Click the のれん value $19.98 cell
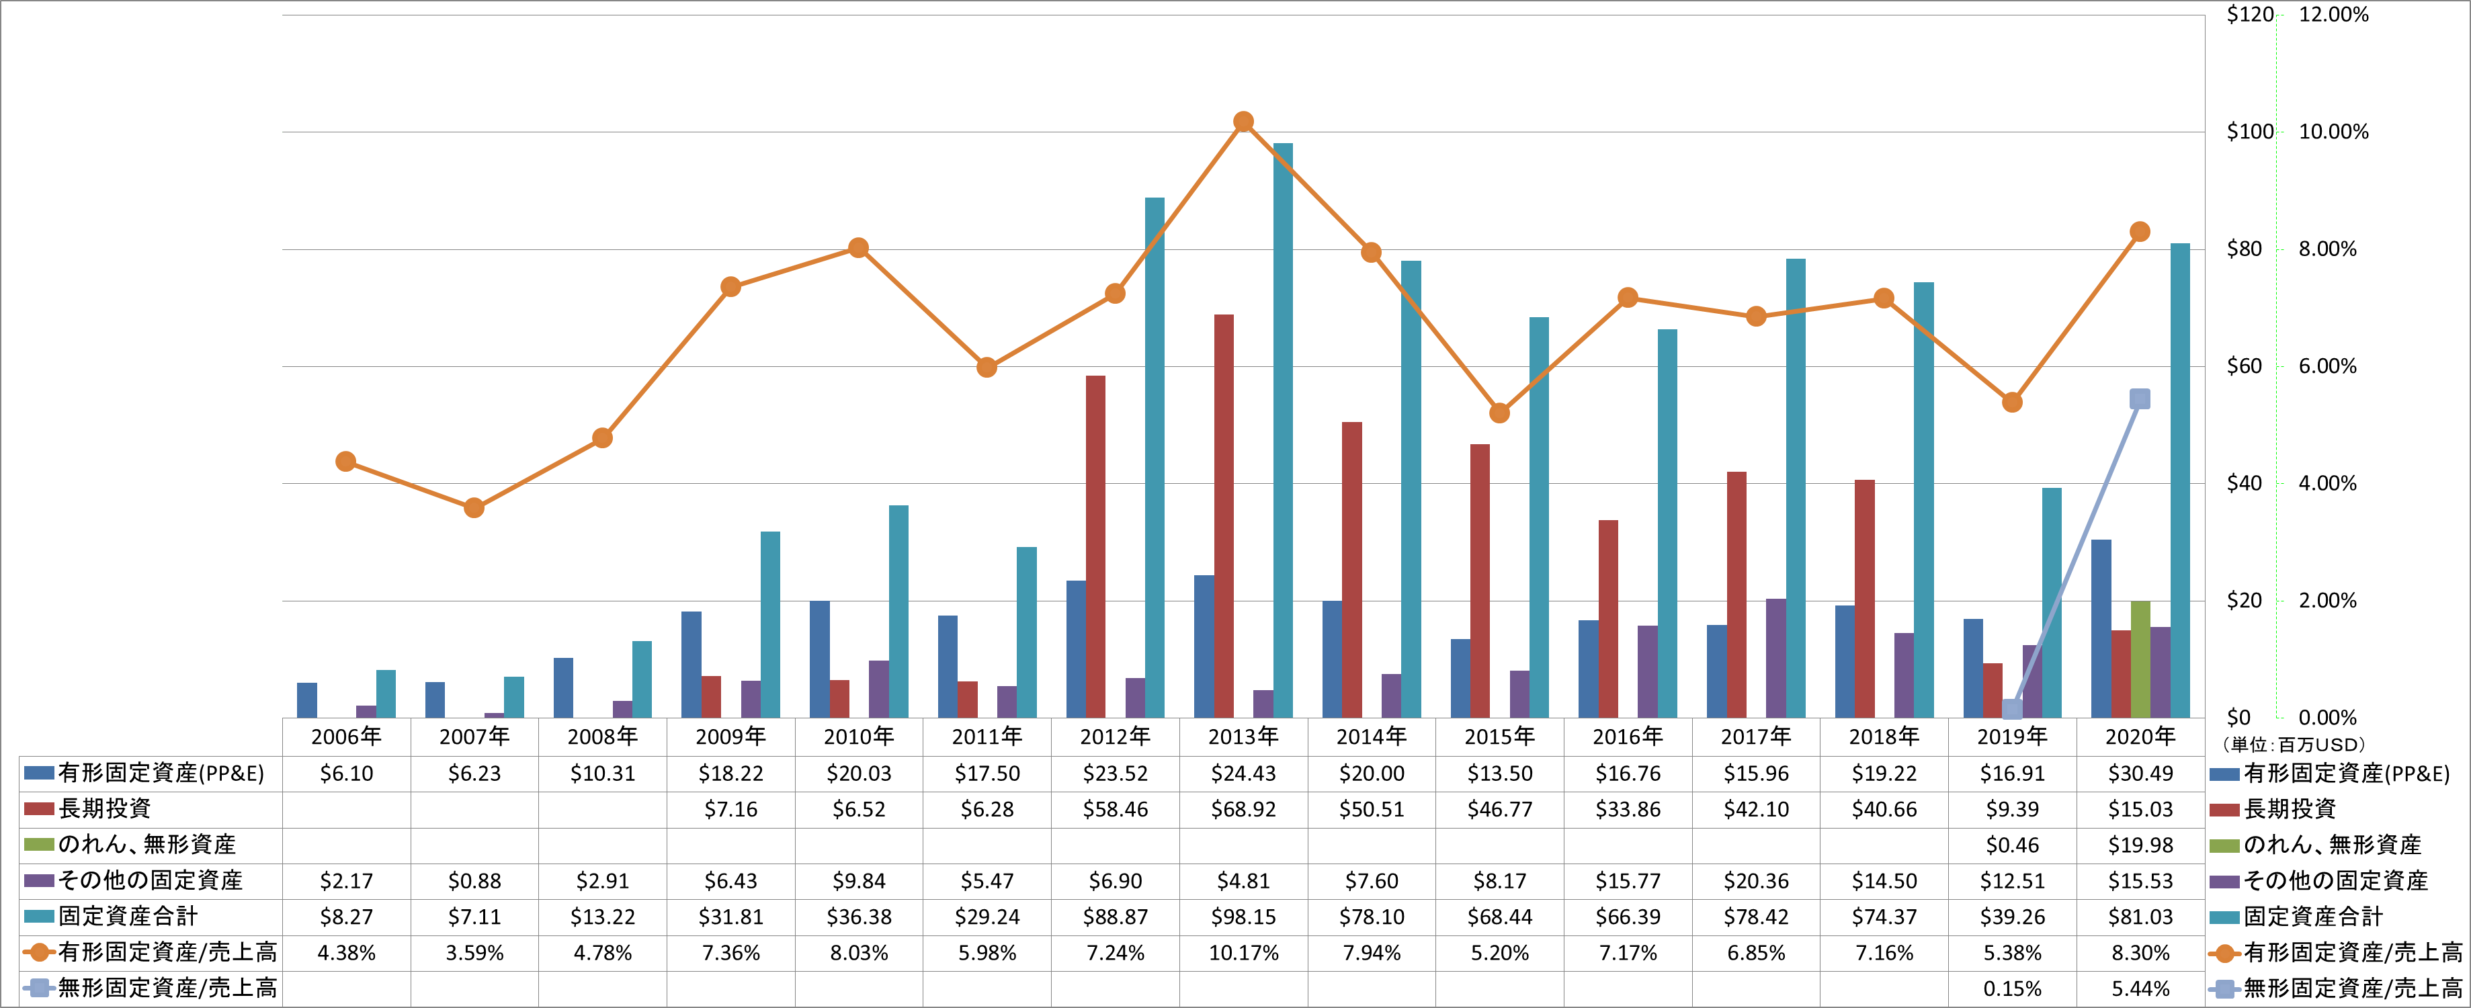The image size is (2471, 1008). (x=2140, y=845)
